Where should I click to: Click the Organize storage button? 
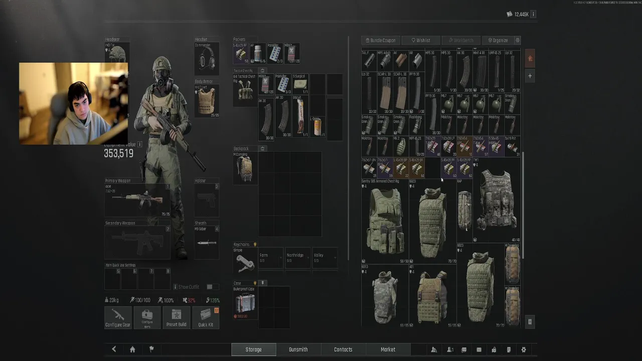coord(498,40)
